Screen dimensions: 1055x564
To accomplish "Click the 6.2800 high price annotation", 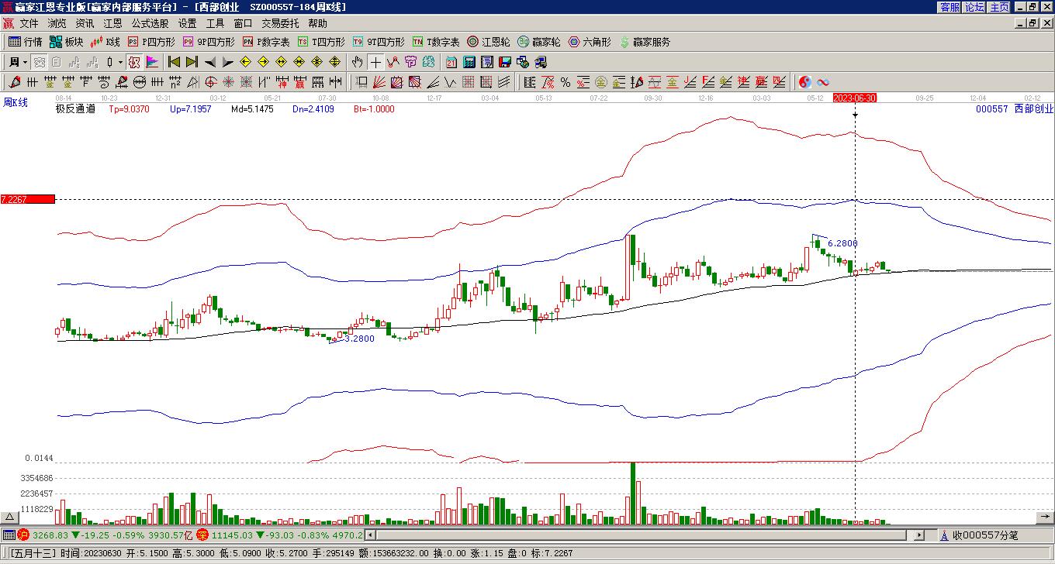I will coord(842,243).
